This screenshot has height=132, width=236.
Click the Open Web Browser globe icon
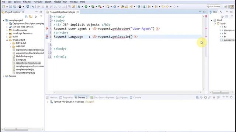pyautogui.click(x=139, y=7)
